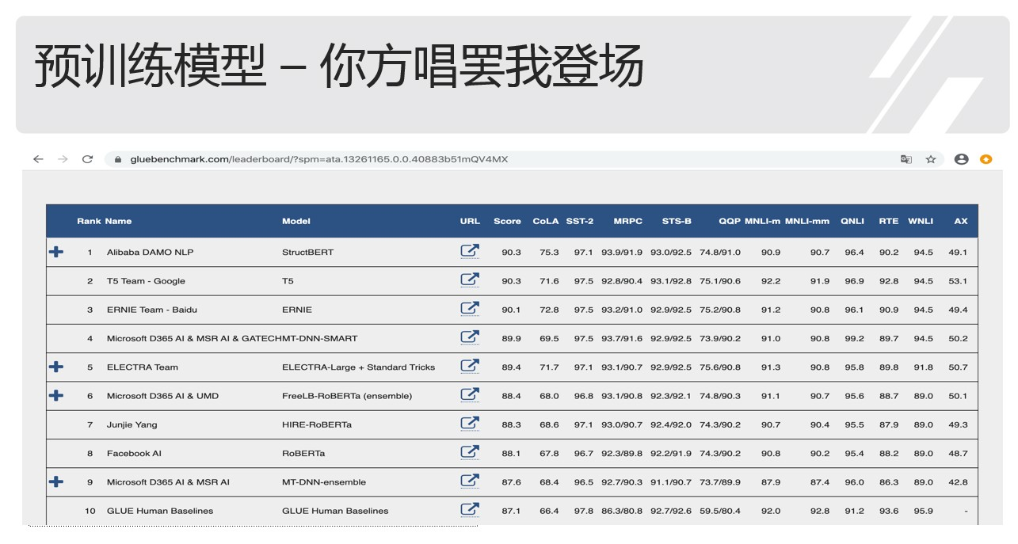Open GLUE Human Baselines URL icon
Viewport: 1018px width, 544px height.
tap(470, 510)
